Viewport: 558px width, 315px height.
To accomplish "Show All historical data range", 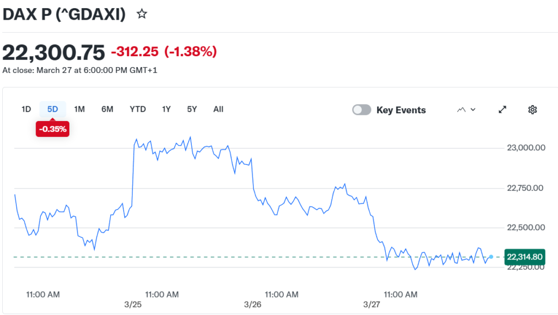I will 218,109.
